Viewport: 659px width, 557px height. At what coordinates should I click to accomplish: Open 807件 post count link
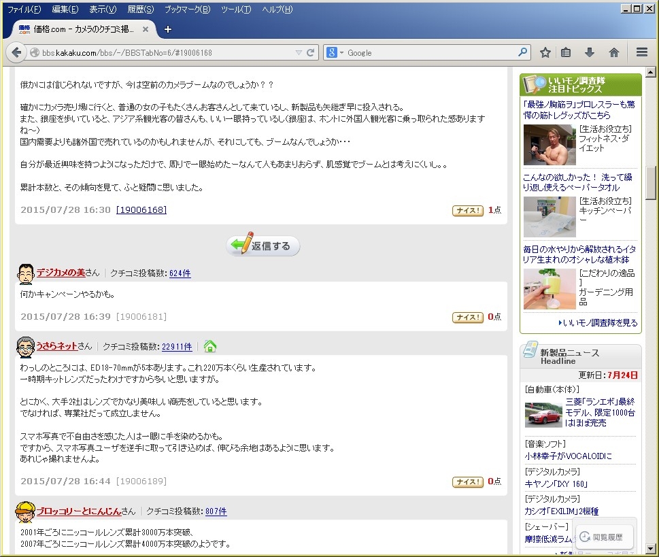216,511
